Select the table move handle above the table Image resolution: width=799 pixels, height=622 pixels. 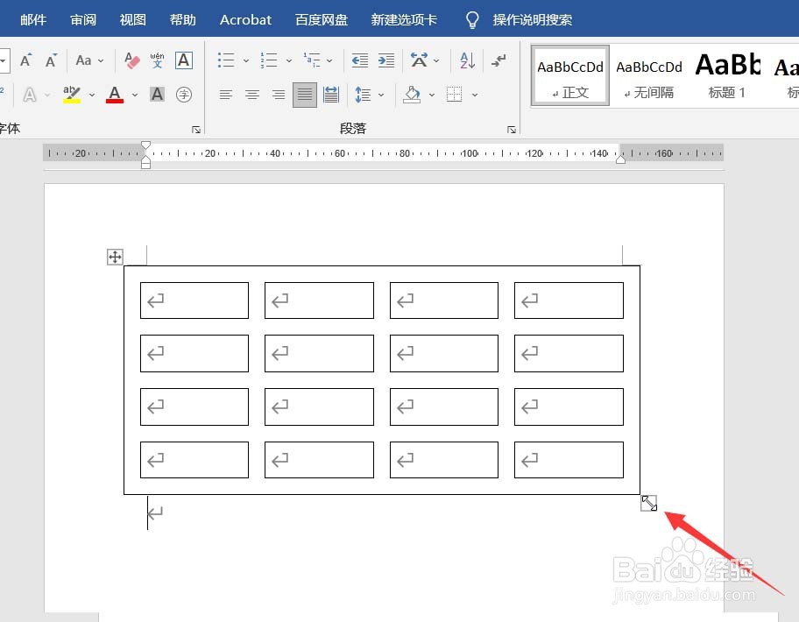tap(114, 257)
